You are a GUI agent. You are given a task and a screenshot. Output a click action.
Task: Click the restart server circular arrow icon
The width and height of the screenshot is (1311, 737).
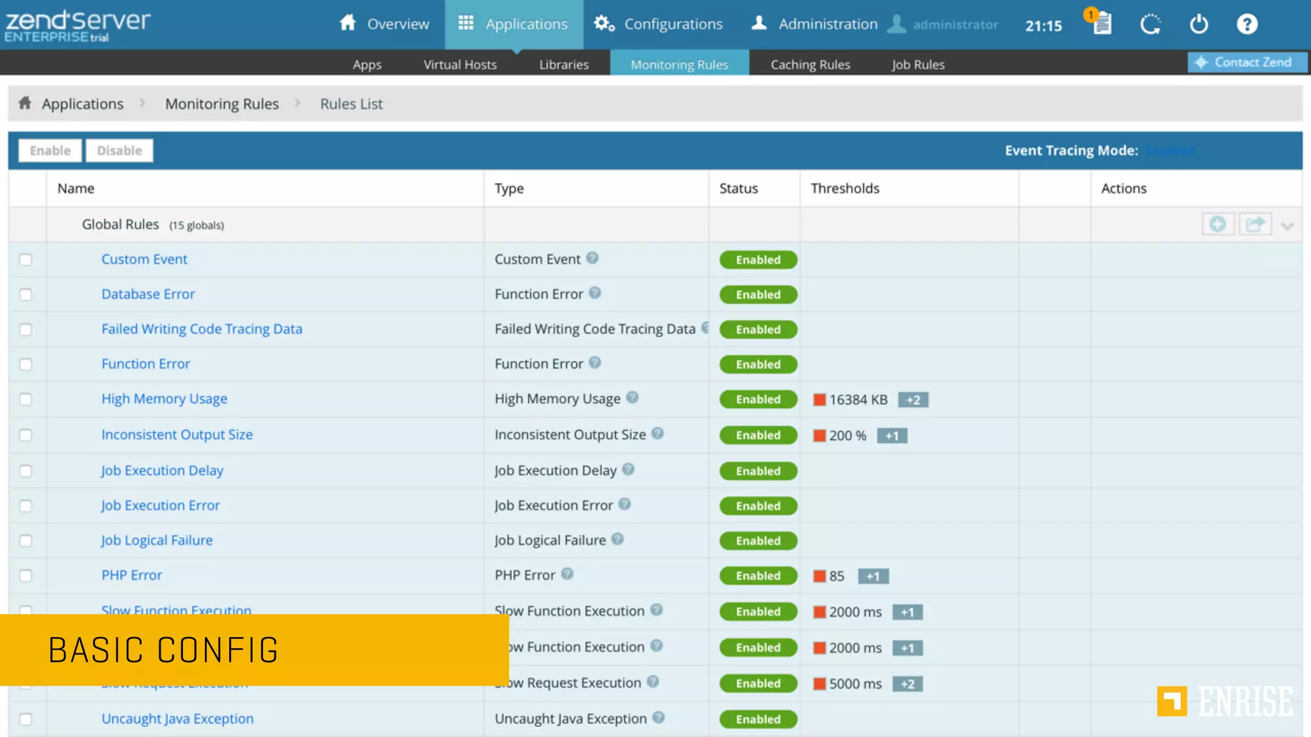coord(1150,24)
